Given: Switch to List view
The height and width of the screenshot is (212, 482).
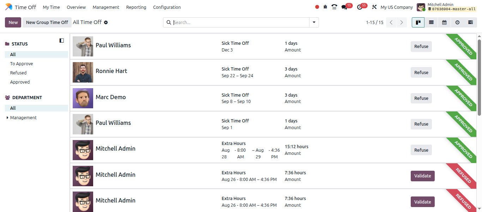Looking at the screenshot, I should click(431, 22).
